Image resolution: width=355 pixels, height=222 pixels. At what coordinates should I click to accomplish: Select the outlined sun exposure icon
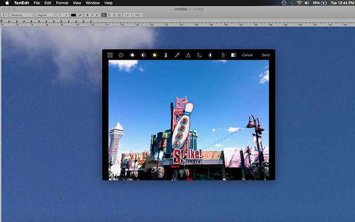pyautogui.click(x=121, y=55)
